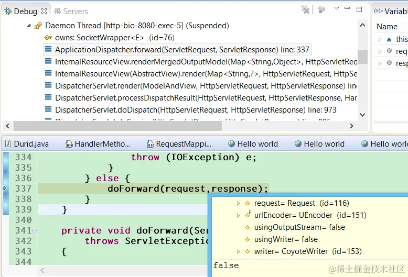
Task: Click the doForward(request,response) code line
Action: (x=188, y=189)
